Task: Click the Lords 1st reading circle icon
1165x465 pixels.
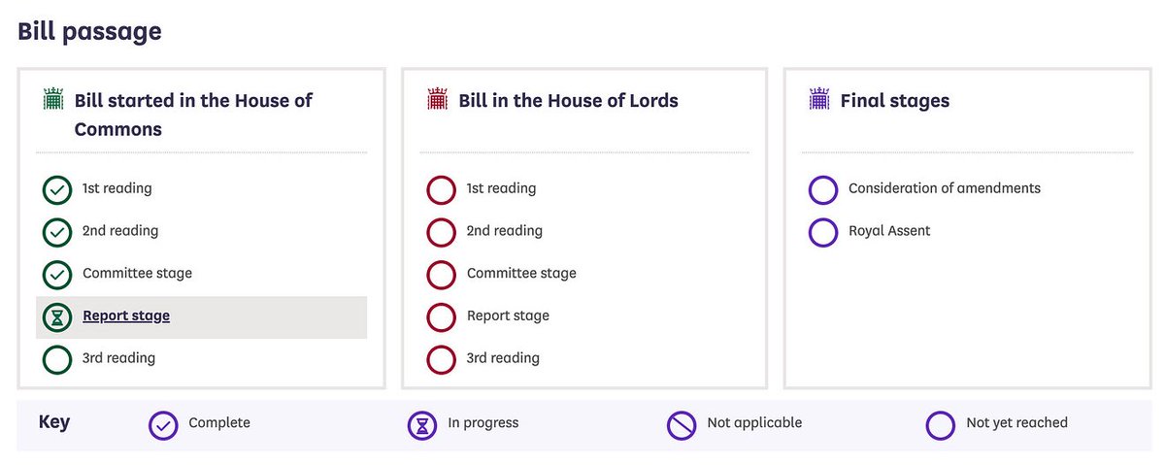Action: click(x=442, y=189)
